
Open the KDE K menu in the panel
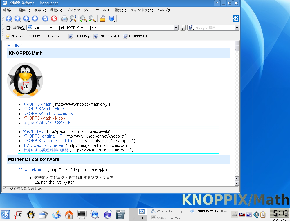pyautogui.click(x=5, y=215)
